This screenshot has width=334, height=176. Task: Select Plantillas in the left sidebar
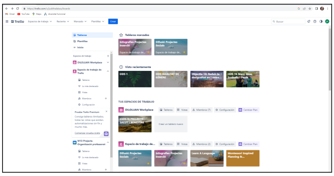[x=82, y=41]
